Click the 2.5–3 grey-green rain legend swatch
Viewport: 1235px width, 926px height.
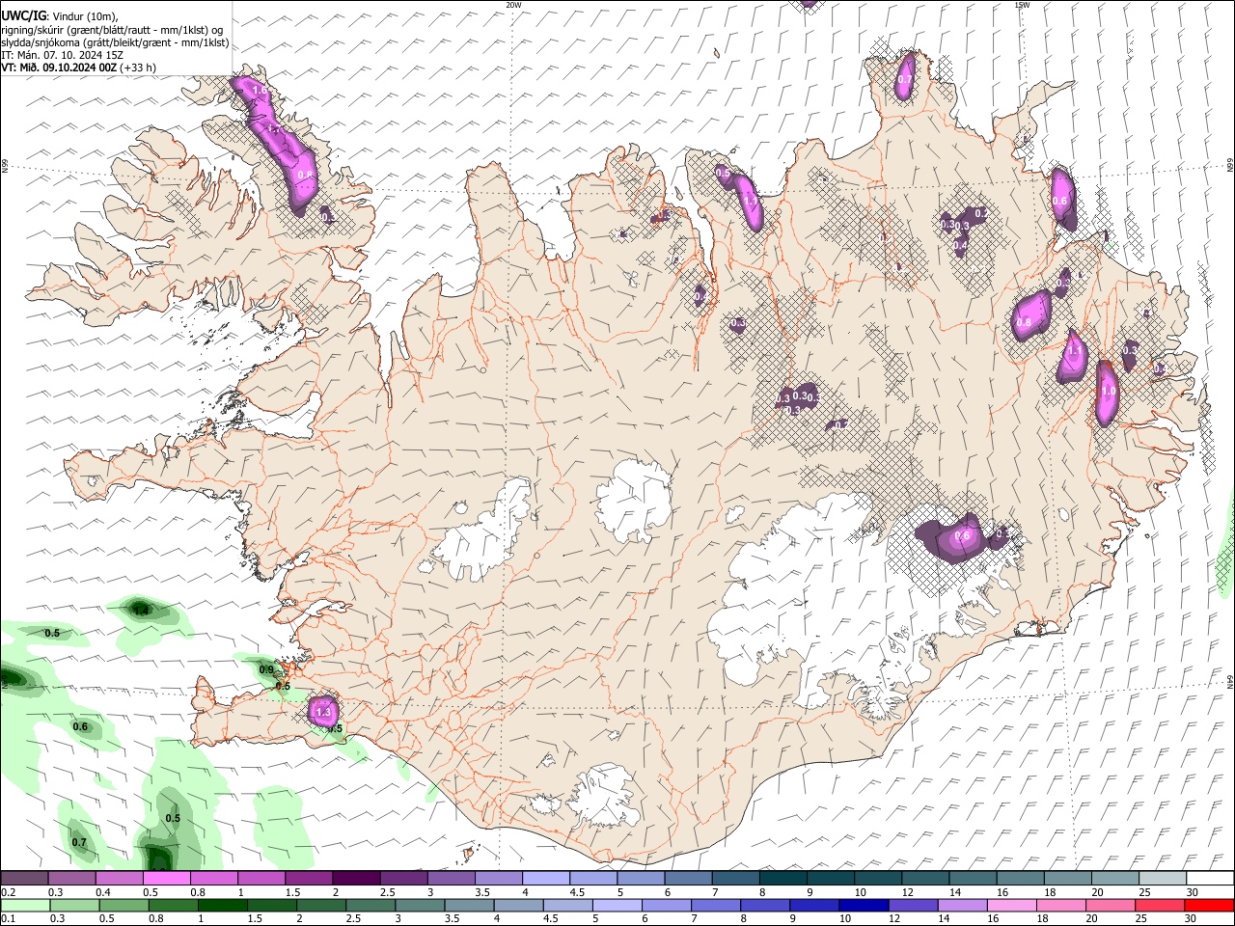tap(370, 905)
